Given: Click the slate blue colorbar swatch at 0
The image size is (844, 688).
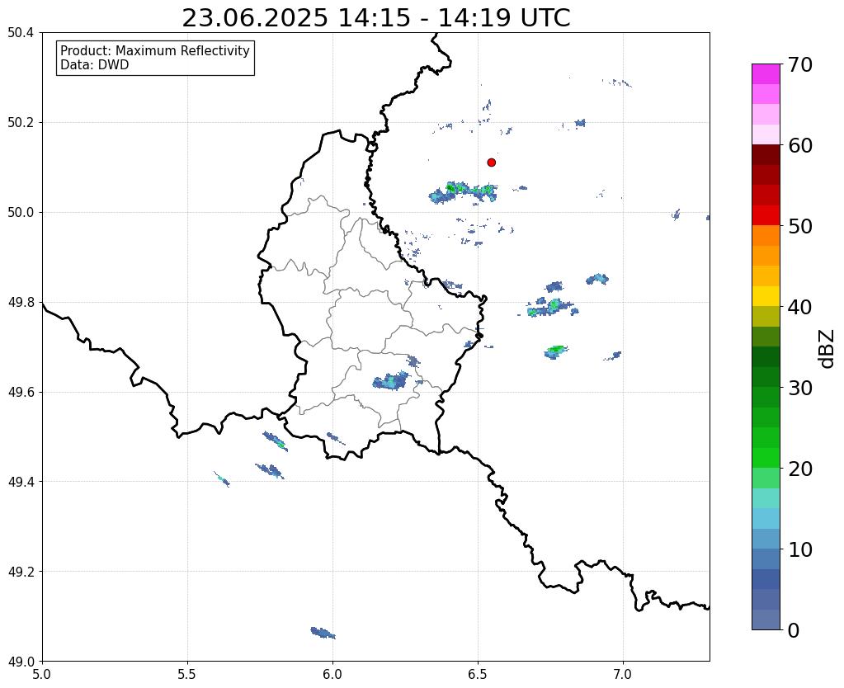Looking at the screenshot, I should (x=766, y=619).
